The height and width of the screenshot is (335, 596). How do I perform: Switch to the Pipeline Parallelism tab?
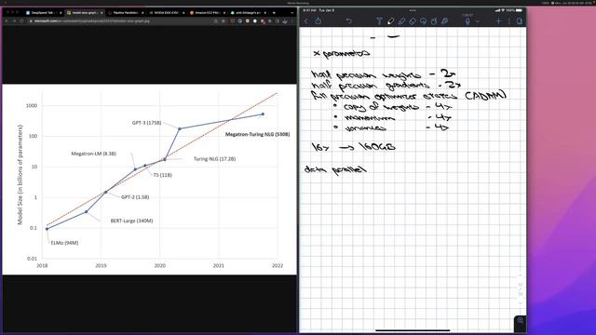pyautogui.click(x=126, y=12)
